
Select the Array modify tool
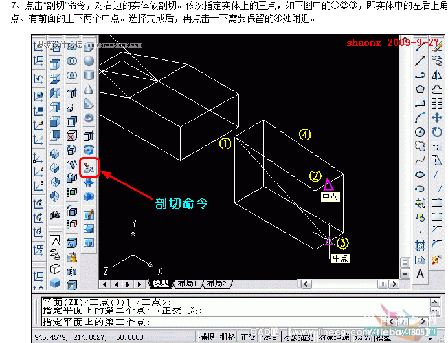(x=437, y=103)
